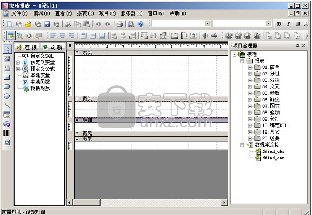Click the Print icon
Screen dimensions: 312x215
[x=120, y=24]
